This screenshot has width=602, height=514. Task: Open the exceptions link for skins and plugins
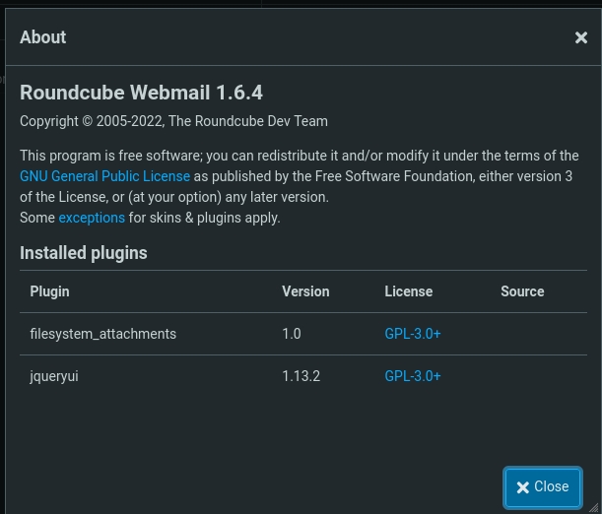(92, 218)
